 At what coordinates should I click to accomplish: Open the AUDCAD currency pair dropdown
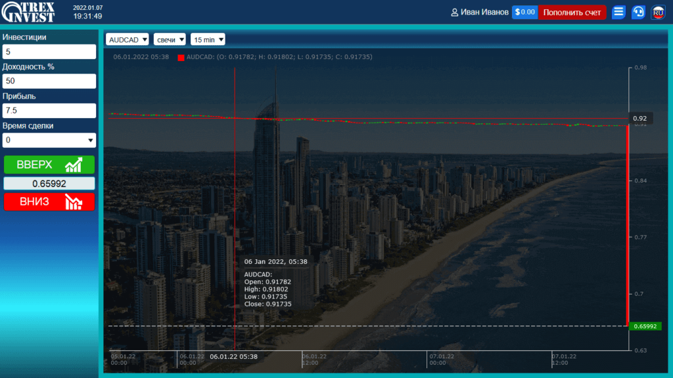(x=128, y=39)
